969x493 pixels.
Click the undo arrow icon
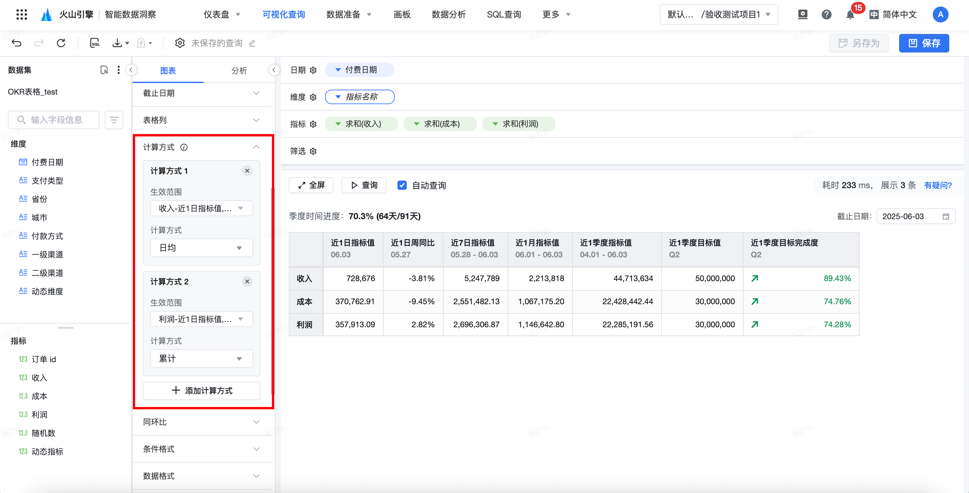tap(16, 43)
